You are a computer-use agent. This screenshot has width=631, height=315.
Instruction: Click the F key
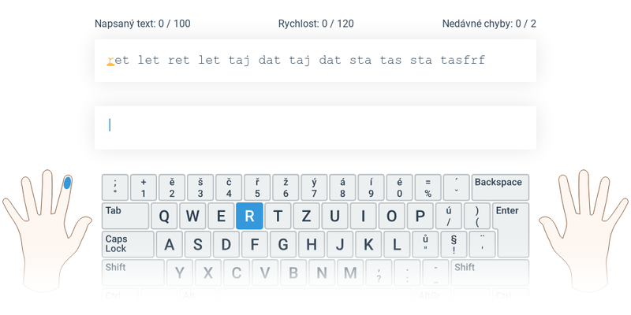tap(254, 244)
